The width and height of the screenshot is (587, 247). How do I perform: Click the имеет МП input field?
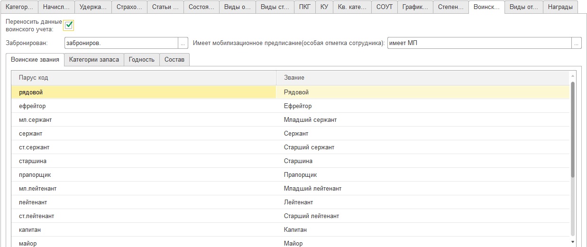479,43
